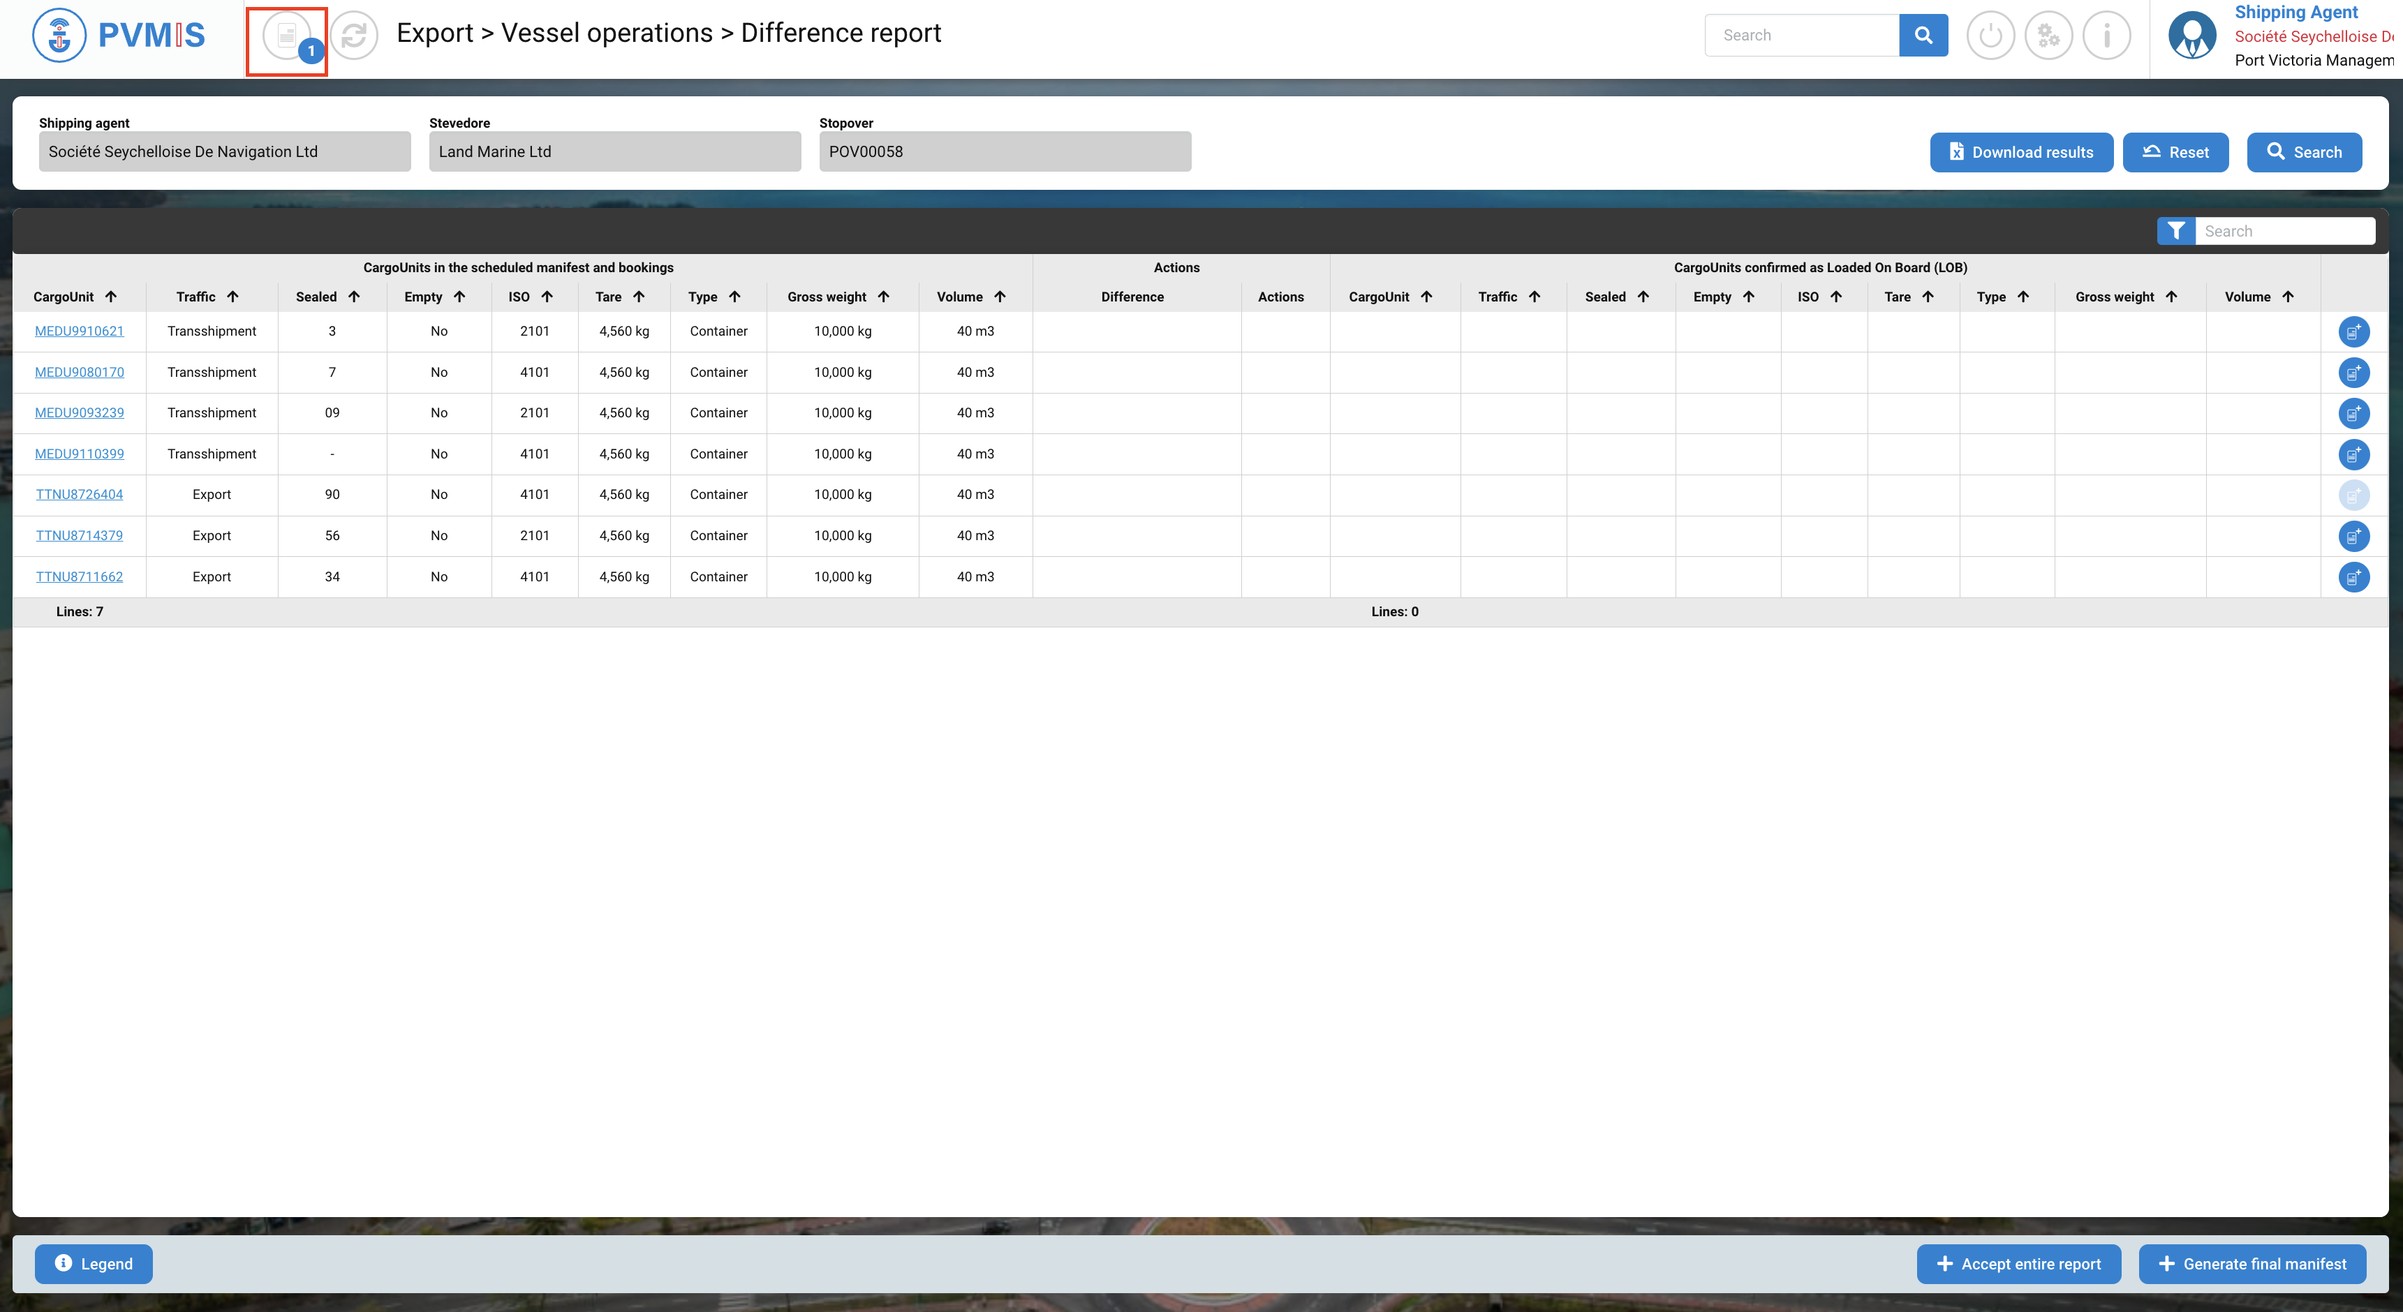
Task: Open the Legend button at the bottom
Action: click(94, 1264)
